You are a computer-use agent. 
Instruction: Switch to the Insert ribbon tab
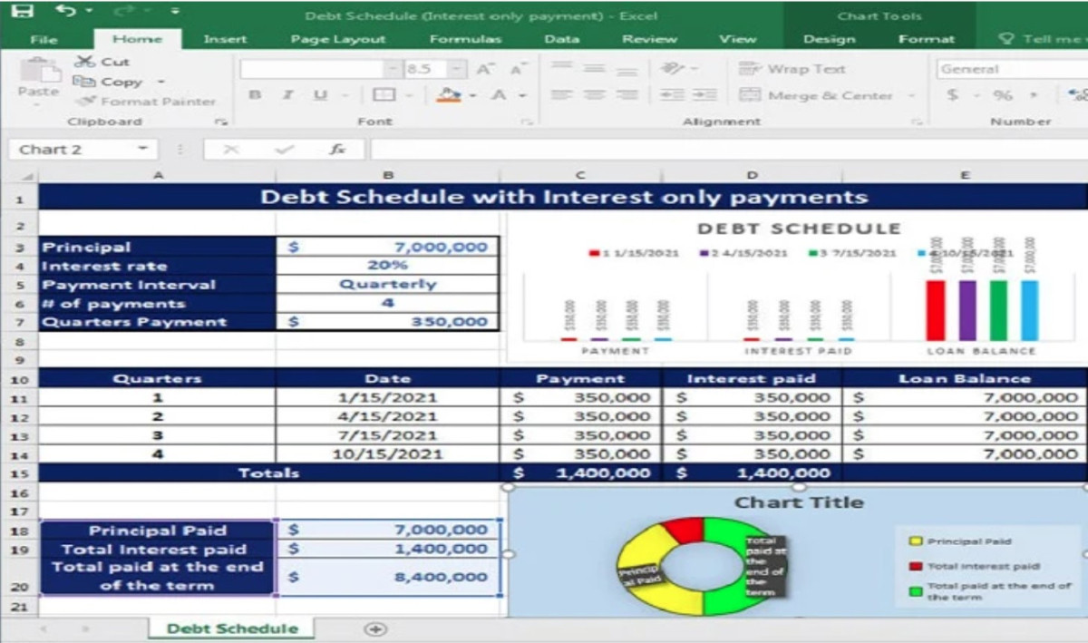point(225,39)
